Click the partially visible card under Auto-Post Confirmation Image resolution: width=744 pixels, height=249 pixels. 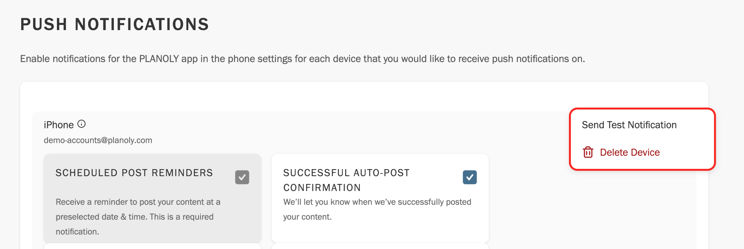(x=380, y=246)
